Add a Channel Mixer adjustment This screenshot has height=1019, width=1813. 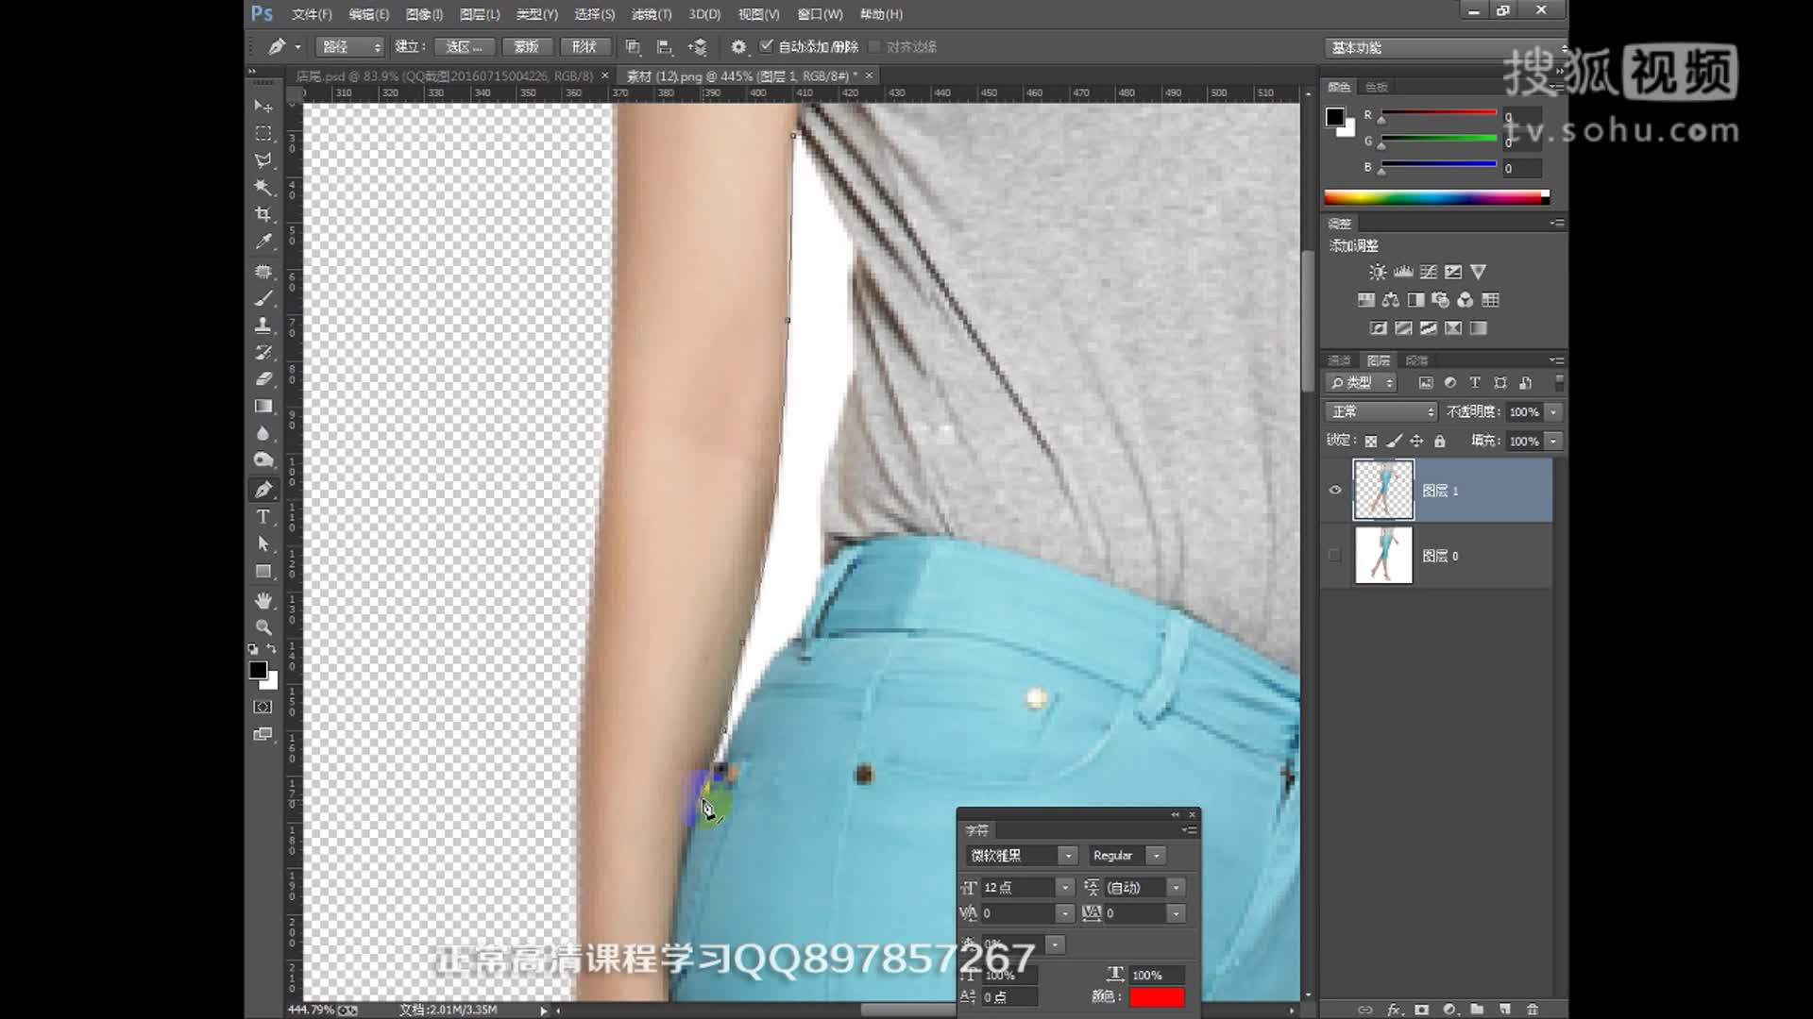1466,300
